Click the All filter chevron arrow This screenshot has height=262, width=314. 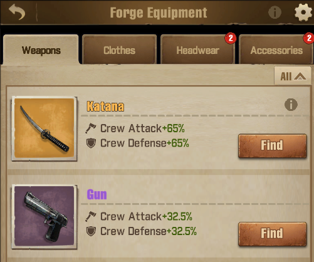(300, 76)
